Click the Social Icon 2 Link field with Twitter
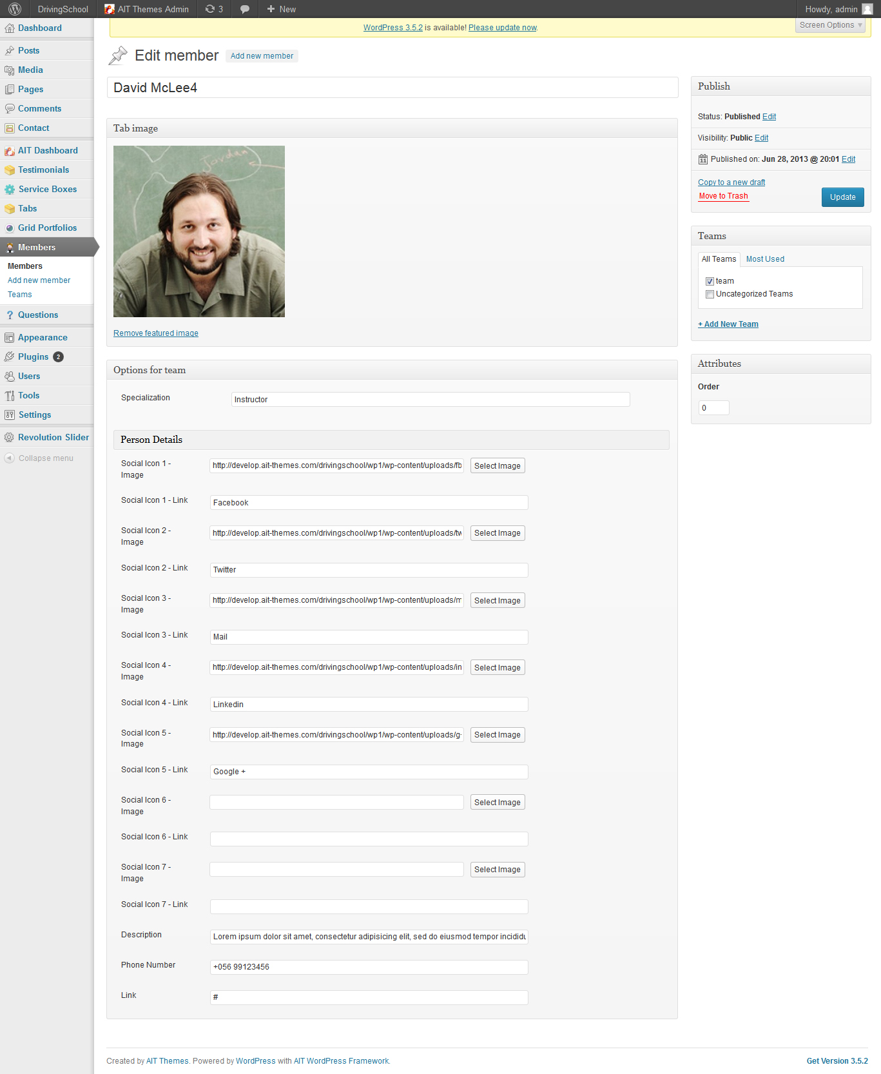Screen dimensions: 881x1074 click(x=369, y=570)
